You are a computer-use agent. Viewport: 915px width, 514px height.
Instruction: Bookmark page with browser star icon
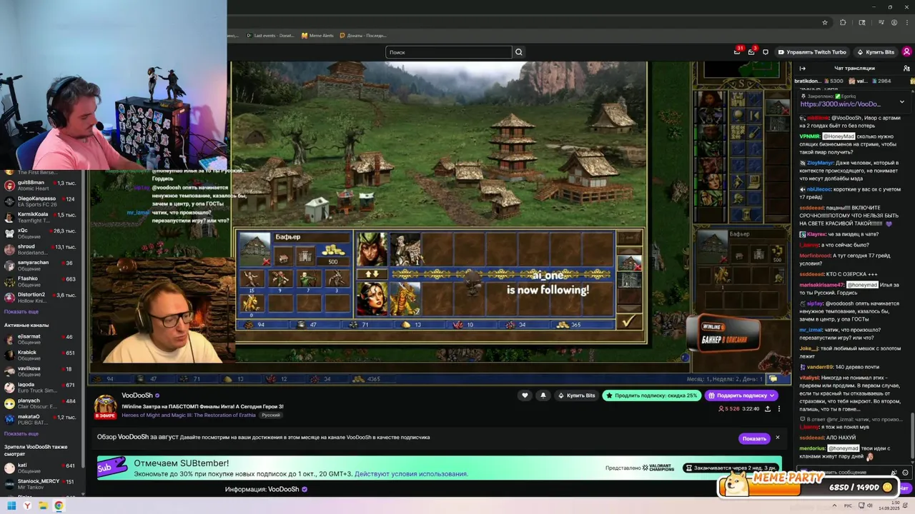click(x=825, y=22)
